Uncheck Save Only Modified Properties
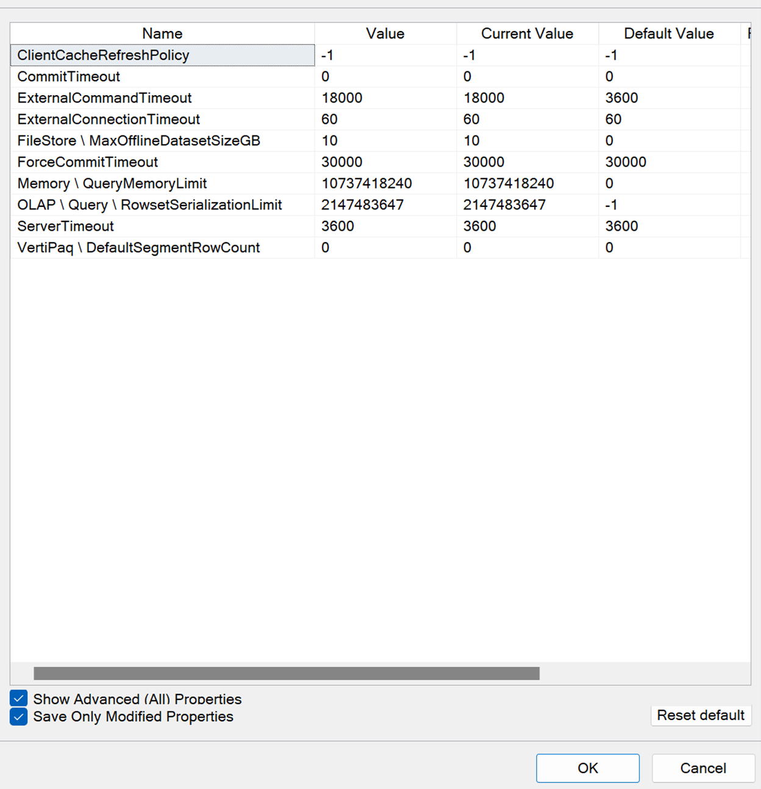 18,716
